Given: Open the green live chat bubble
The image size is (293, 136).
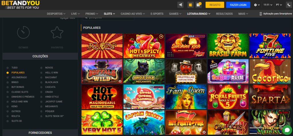Looking at the screenshot, I should point(287,130).
